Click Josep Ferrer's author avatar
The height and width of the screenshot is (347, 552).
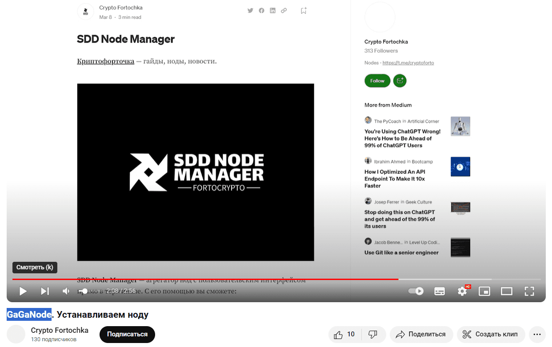[x=368, y=201]
